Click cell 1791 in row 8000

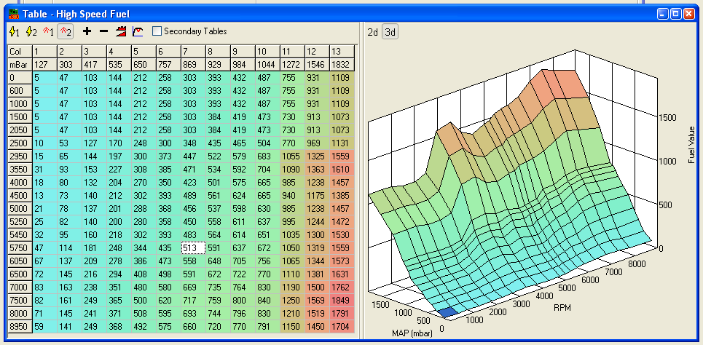(x=342, y=313)
